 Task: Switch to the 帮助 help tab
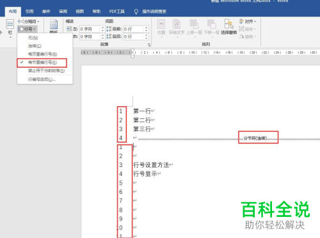(97, 12)
